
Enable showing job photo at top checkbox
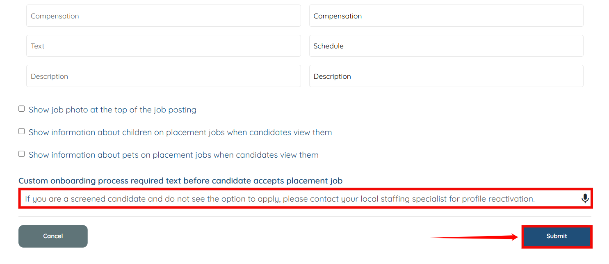click(x=22, y=109)
